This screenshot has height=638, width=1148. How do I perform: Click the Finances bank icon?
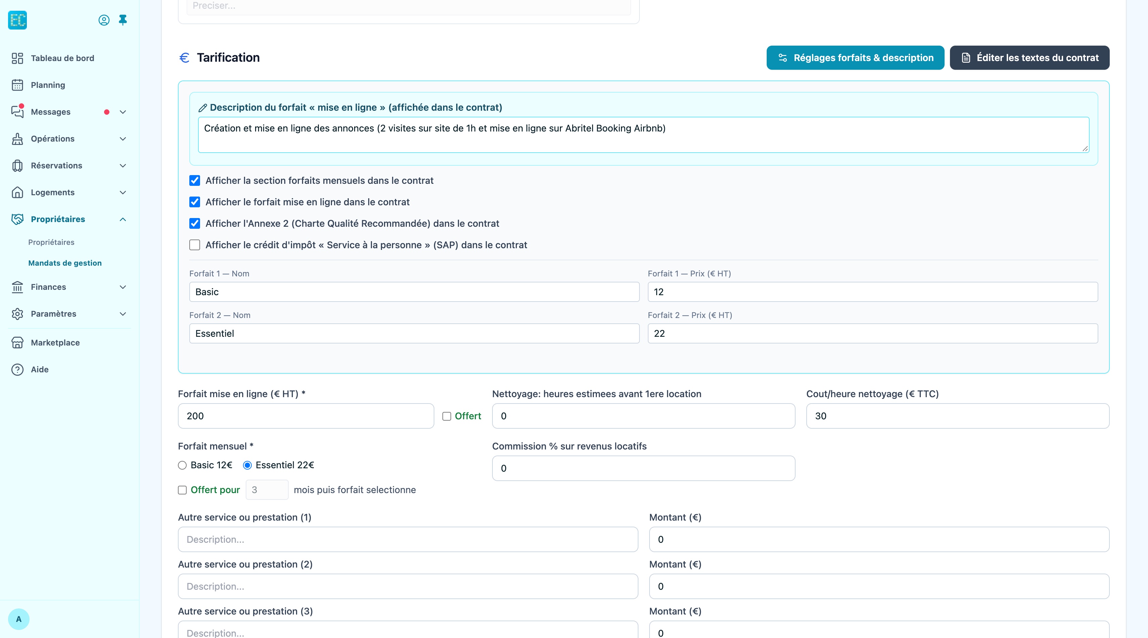click(17, 287)
